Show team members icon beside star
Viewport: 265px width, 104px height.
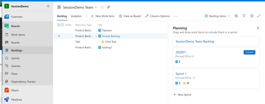click(x=108, y=7)
